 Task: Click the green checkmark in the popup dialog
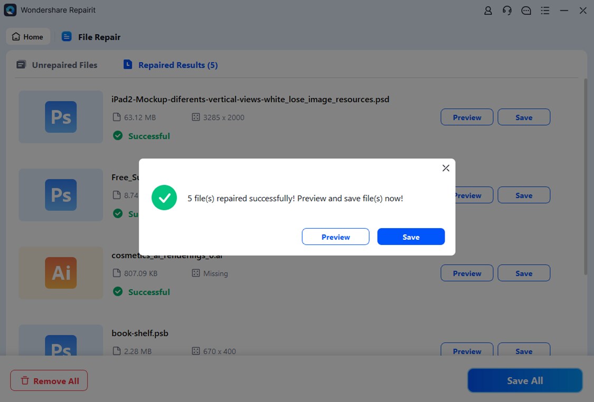coord(164,198)
